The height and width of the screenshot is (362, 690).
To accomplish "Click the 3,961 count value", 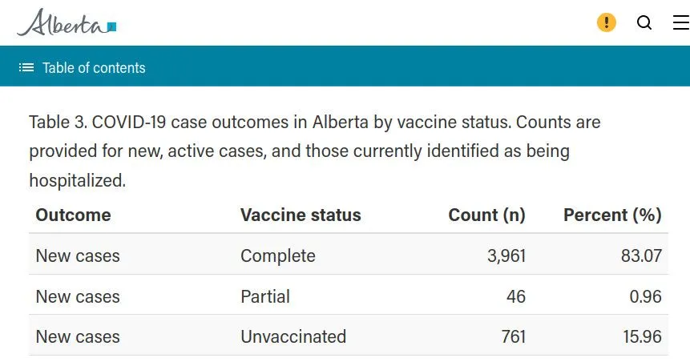I will click(506, 256).
